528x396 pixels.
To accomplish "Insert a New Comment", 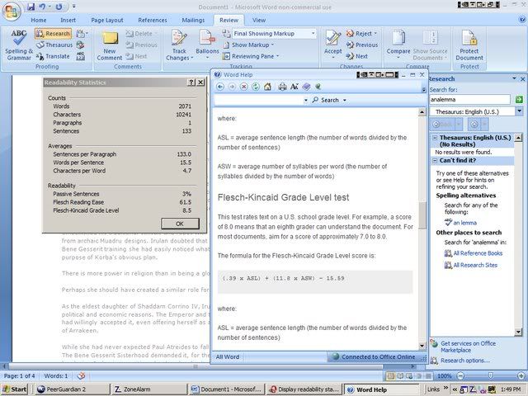I will coord(110,45).
